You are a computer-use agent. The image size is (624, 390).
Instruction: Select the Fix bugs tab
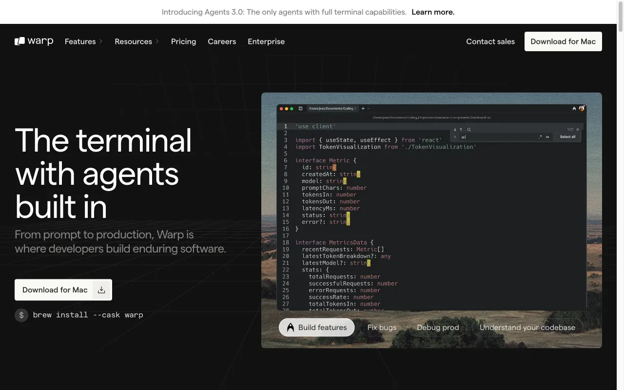coord(382,328)
